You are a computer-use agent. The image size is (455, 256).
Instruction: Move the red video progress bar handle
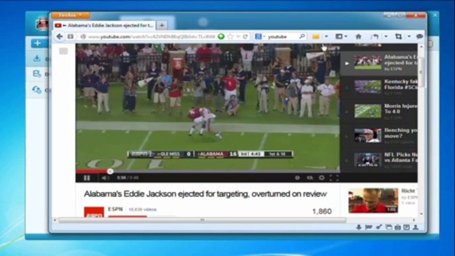pyautogui.click(x=110, y=171)
